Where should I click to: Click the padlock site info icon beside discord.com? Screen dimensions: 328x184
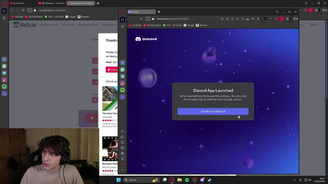(153, 19)
